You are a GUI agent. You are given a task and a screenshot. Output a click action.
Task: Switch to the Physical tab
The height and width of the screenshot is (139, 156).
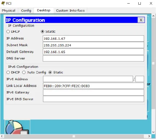click(x=9, y=10)
